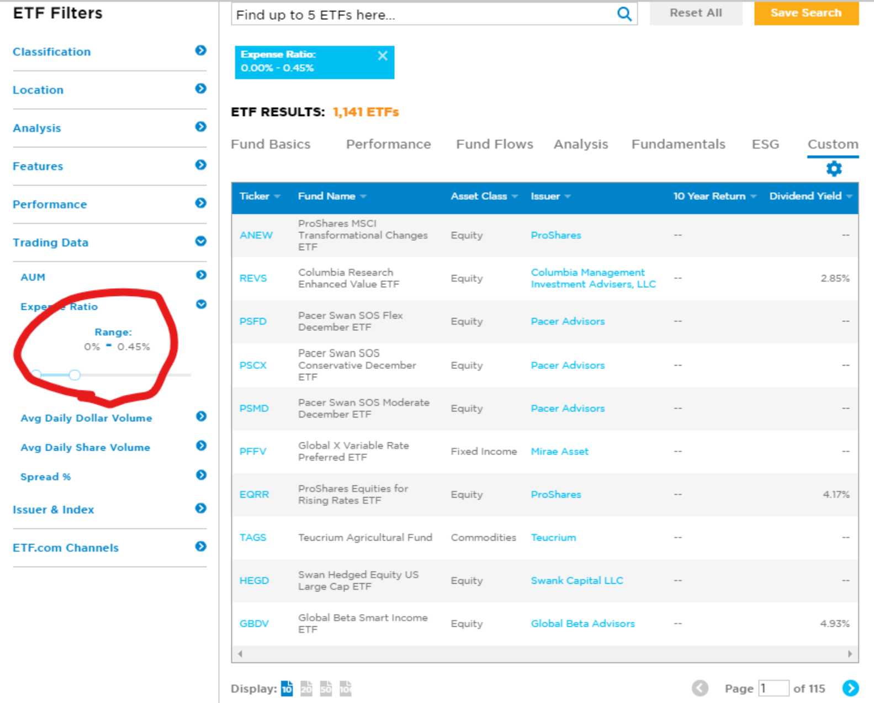Go to previous results page arrow
874x703 pixels.
click(x=700, y=688)
